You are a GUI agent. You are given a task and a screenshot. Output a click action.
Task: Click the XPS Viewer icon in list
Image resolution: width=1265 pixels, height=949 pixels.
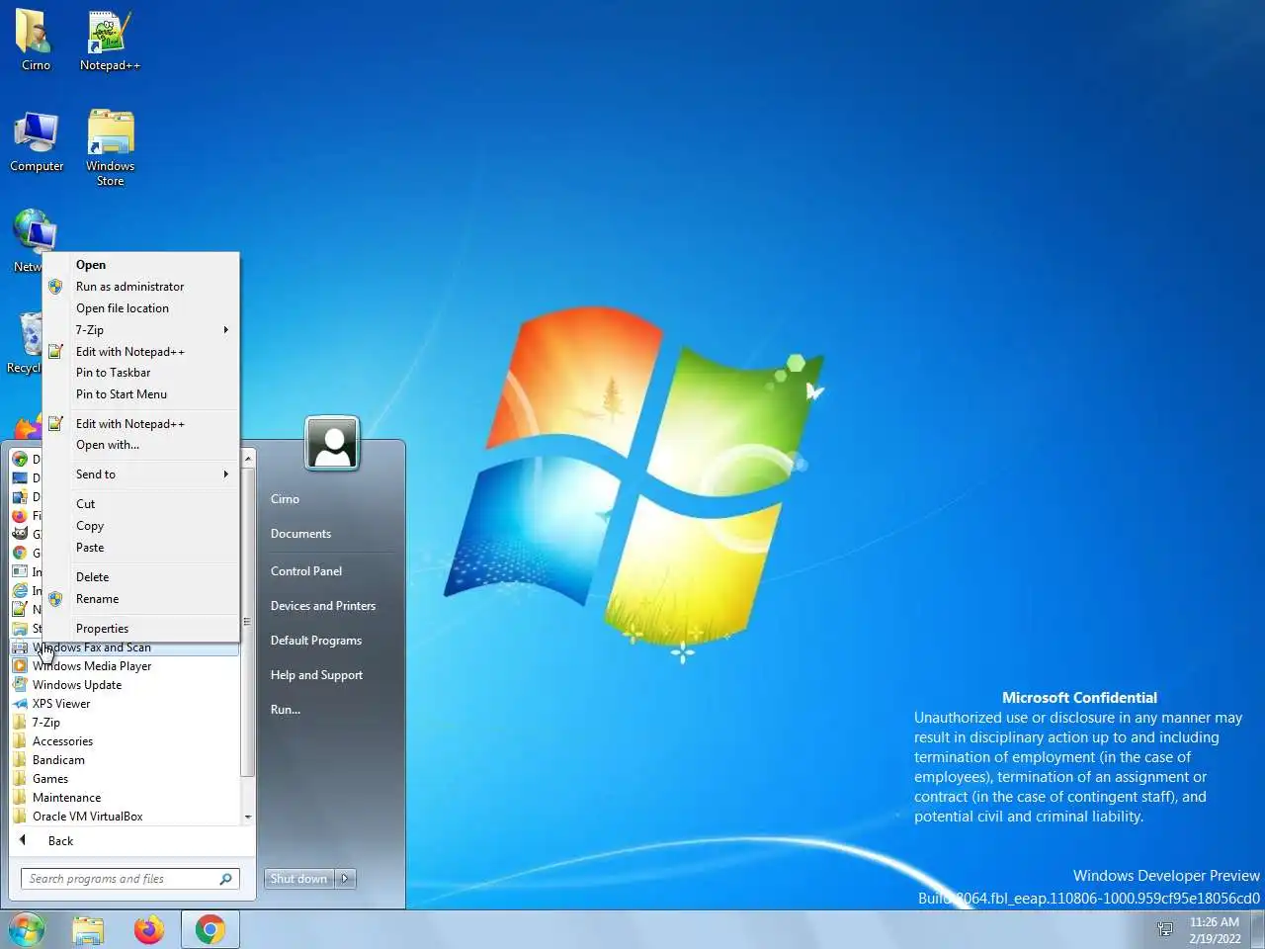[x=20, y=704]
